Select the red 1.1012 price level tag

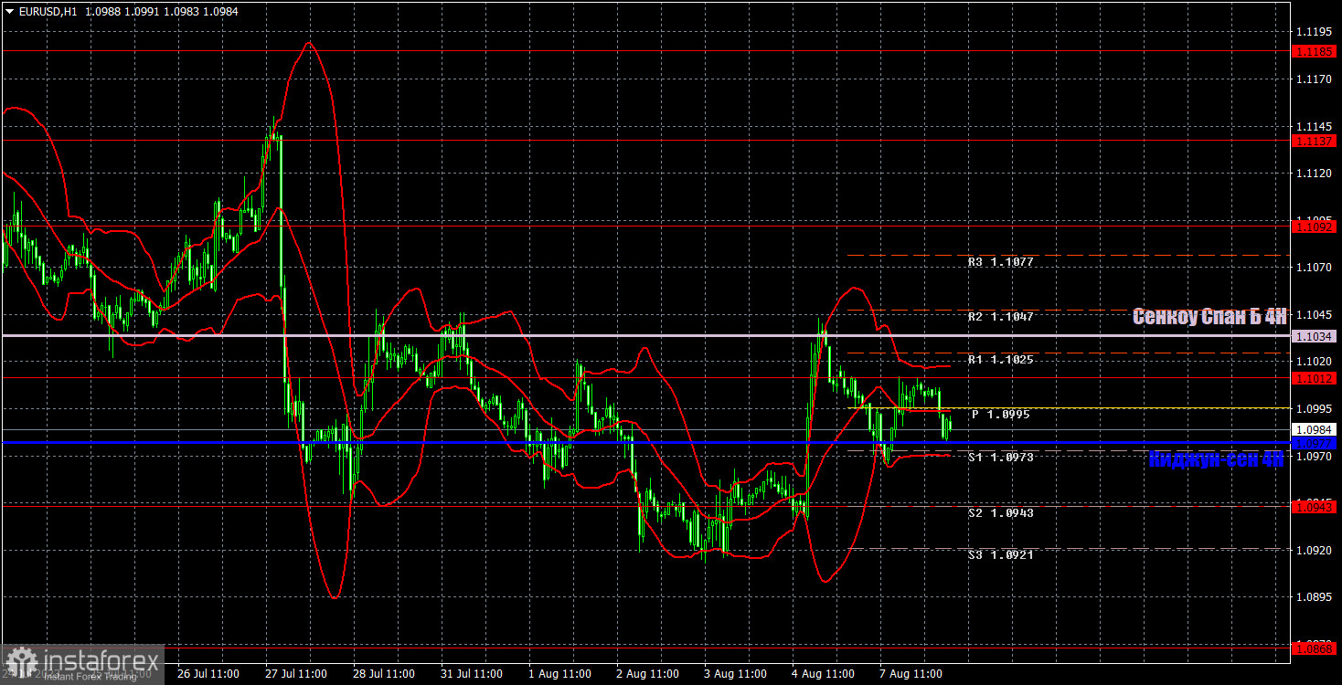[x=1315, y=378]
